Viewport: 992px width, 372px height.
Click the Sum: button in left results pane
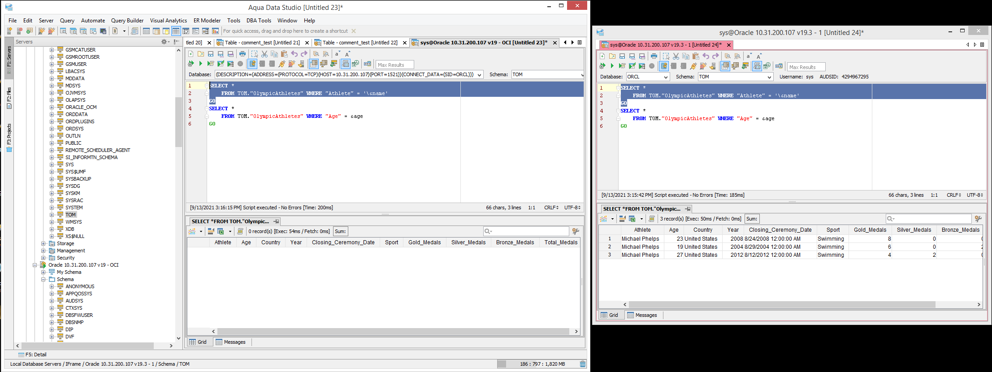340,231
